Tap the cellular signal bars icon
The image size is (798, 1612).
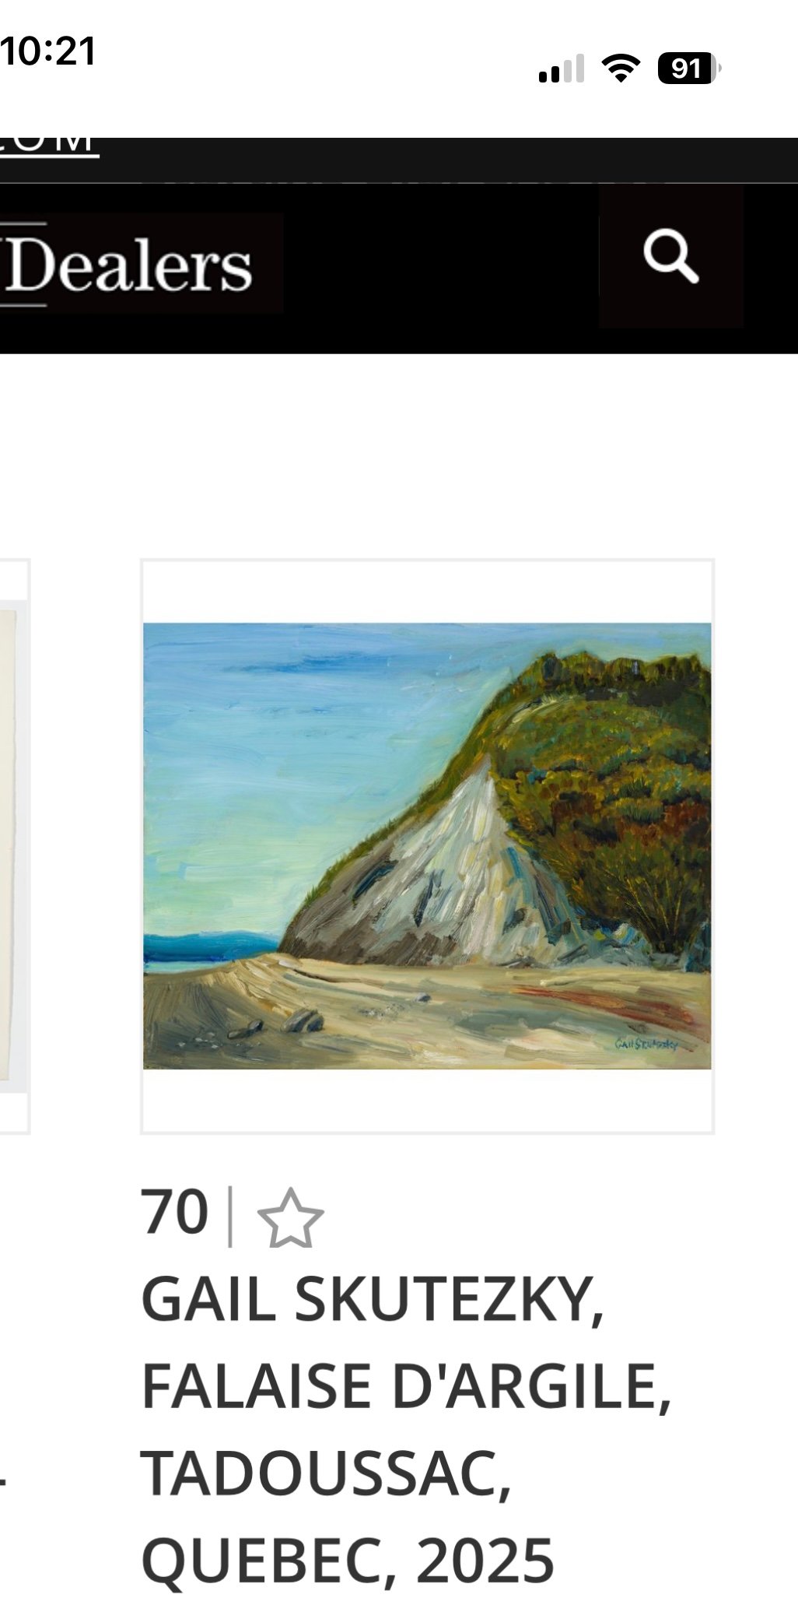(x=561, y=68)
